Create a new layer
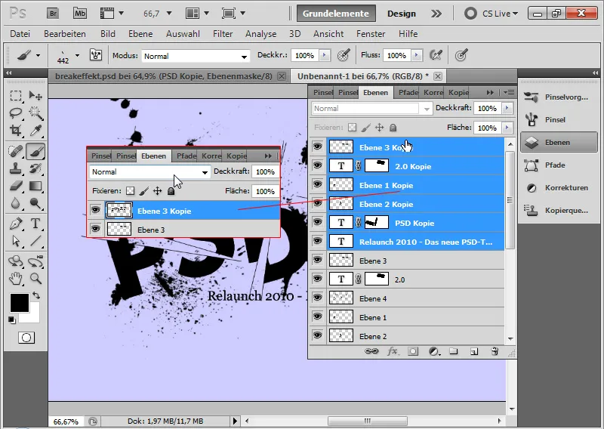This screenshot has height=429, width=604. click(474, 351)
